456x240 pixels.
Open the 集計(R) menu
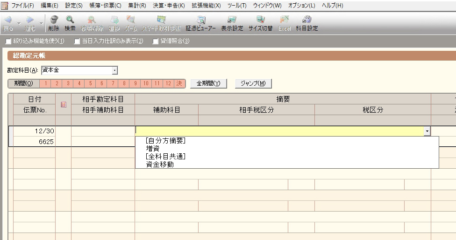tap(137, 6)
